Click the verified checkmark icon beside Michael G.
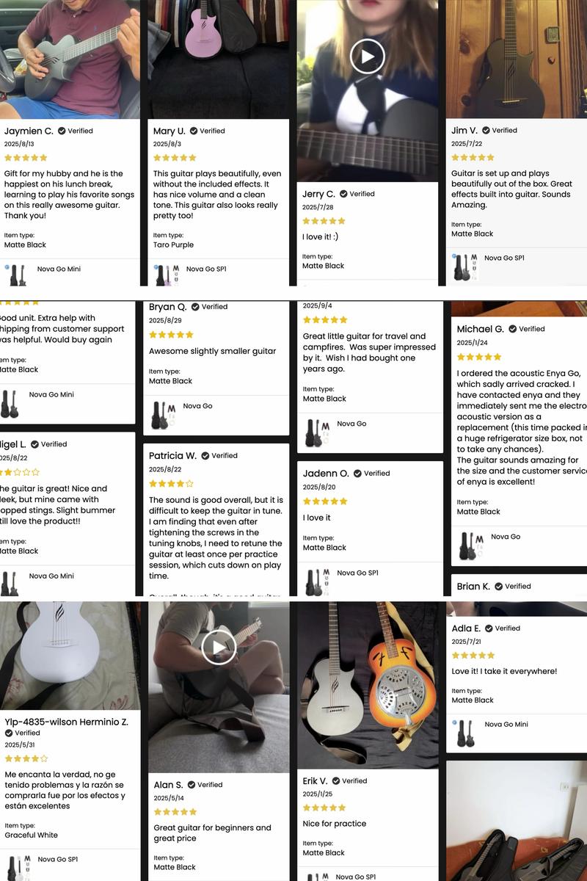 513,329
